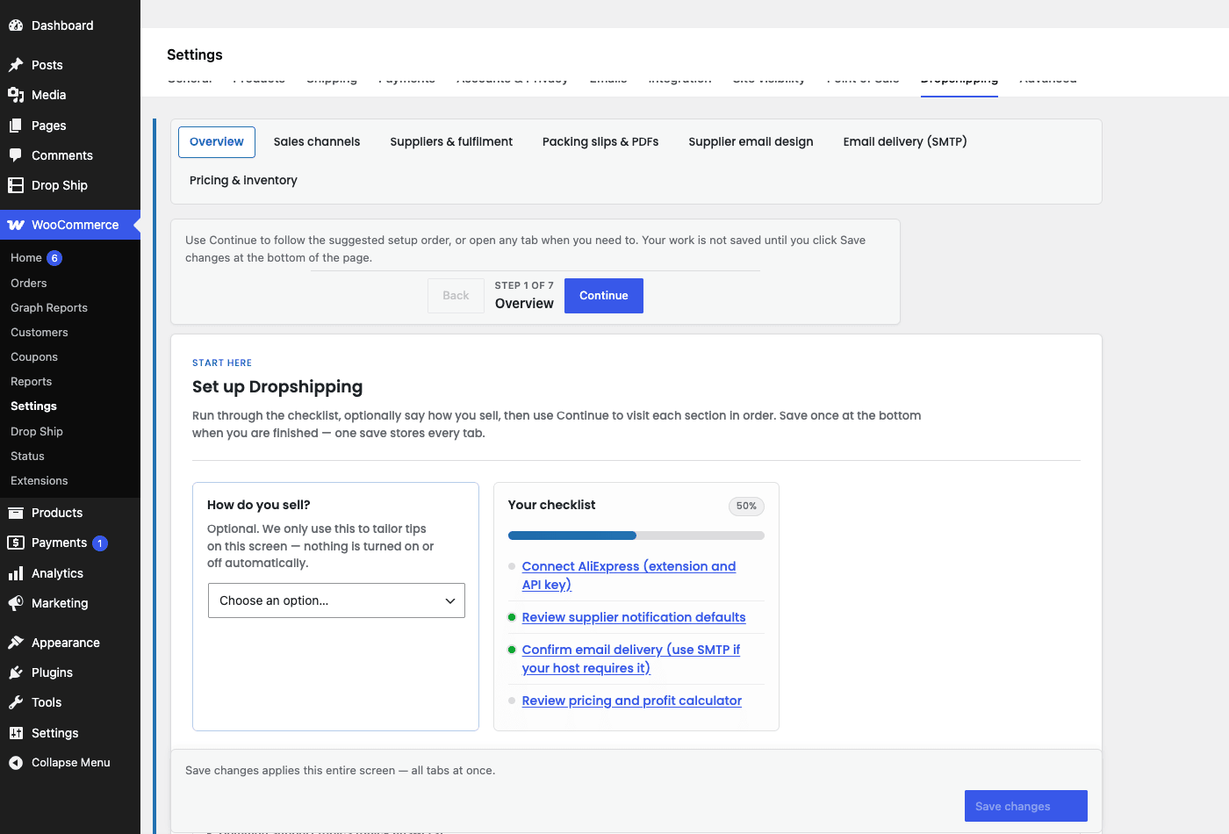The width and height of the screenshot is (1229, 834).
Task: Open WooCommerce Graph Reports item
Action: pyautogui.click(x=49, y=308)
